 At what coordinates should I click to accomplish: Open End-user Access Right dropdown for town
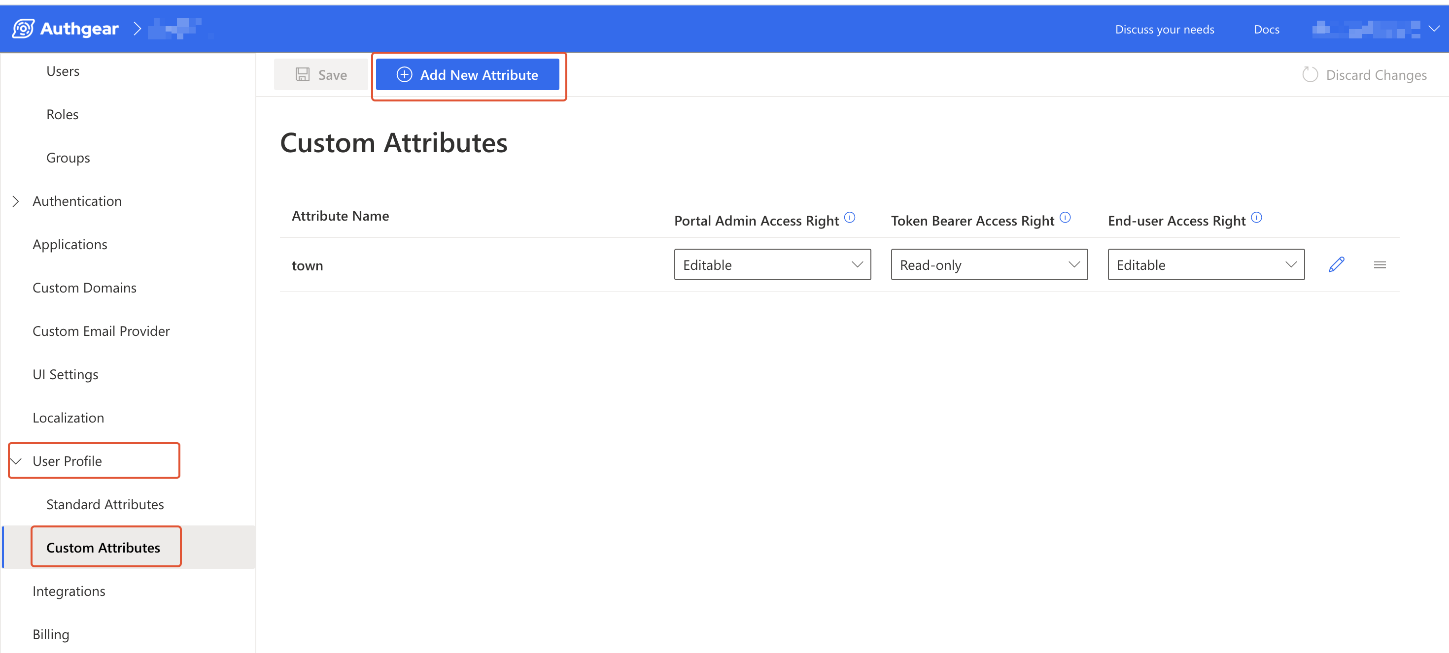[1206, 264]
